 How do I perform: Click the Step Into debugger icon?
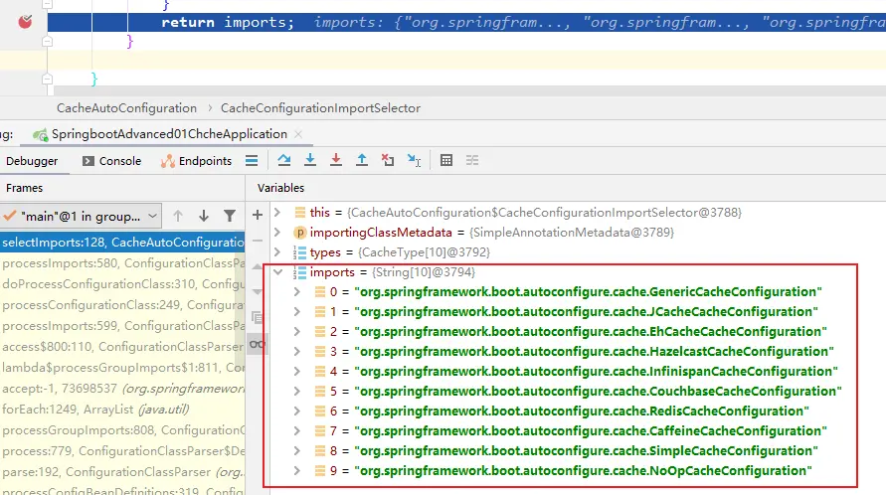click(x=309, y=160)
